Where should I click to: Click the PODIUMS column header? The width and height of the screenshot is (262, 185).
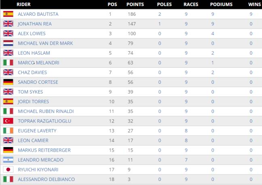[221, 4]
